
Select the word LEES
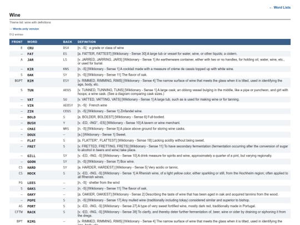31,183
